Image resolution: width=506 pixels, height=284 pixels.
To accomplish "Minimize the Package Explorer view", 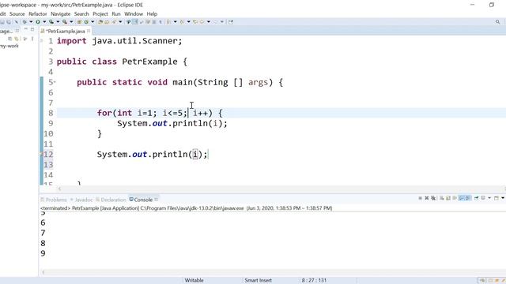I will (25, 29).
